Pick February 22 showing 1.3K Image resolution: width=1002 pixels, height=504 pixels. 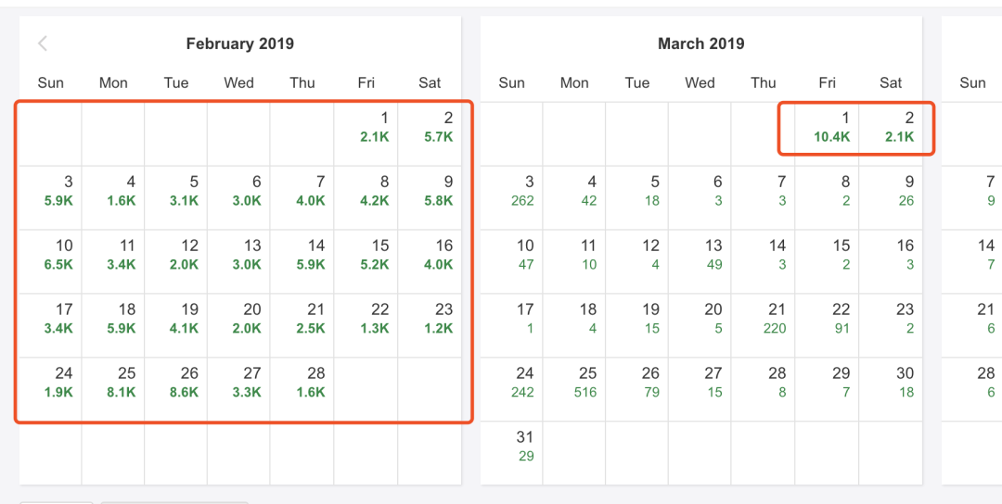(366, 319)
